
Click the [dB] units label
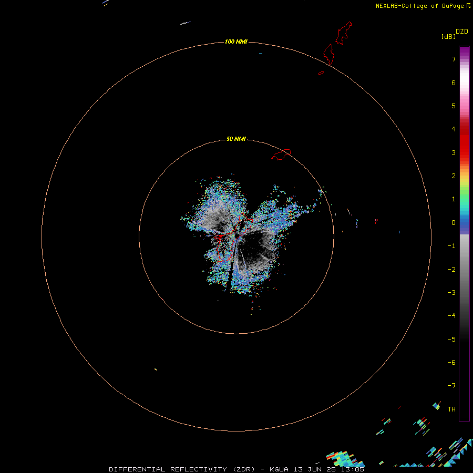449,36
